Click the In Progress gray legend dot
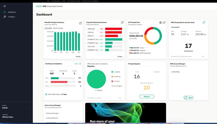 (x=112, y=86)
